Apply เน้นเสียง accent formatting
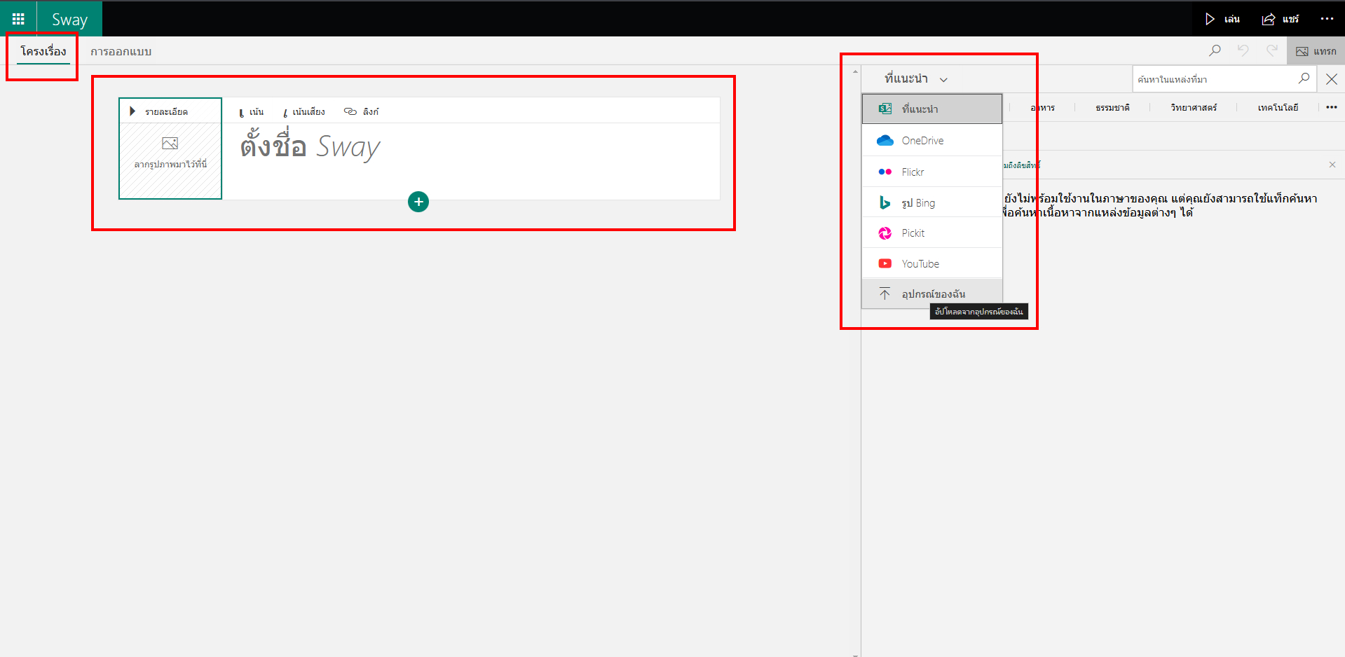Image resolution: width=1345 pixels, height=657 pixels. [x=304, y=112]
